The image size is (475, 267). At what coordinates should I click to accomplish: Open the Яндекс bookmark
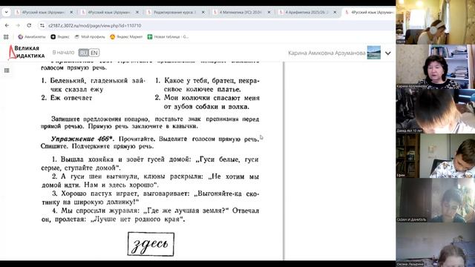60,37
